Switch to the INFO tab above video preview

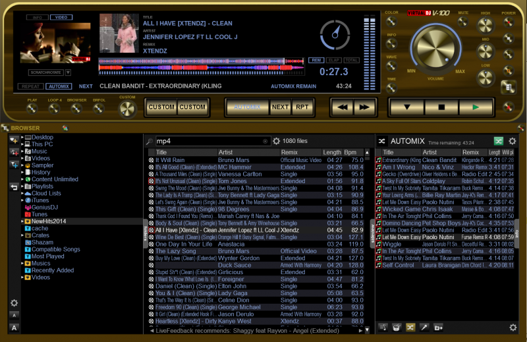[x=38, y=17]
